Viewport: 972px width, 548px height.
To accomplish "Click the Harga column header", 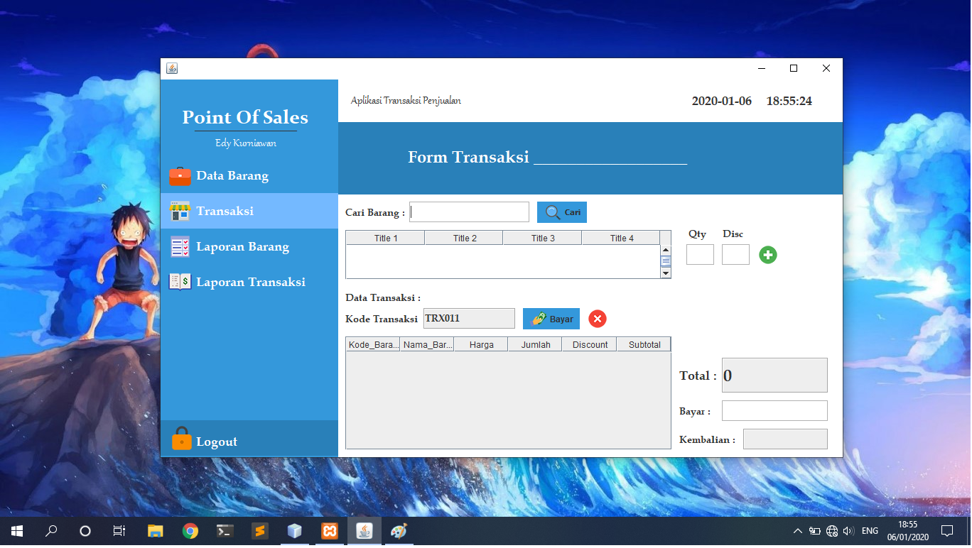I will click(x=481, y=345).
